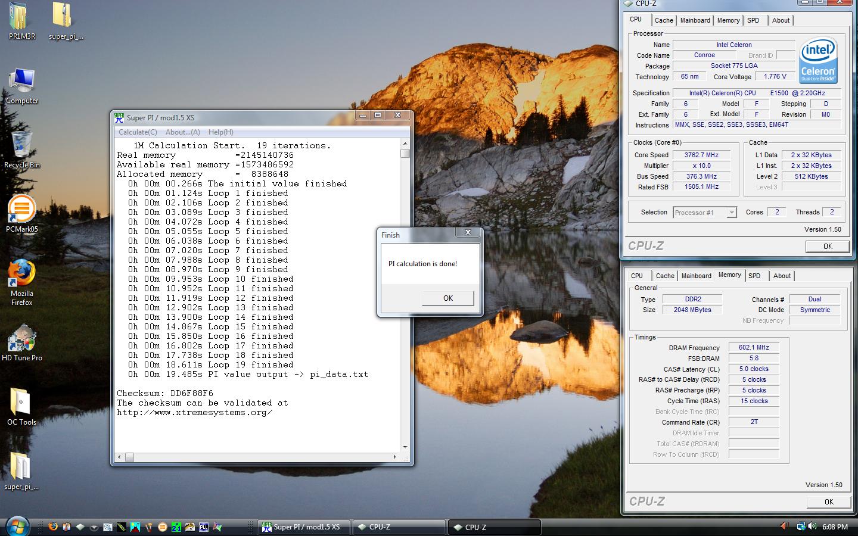Click the memory Size 2048 MBytes field

pos(692,310)
